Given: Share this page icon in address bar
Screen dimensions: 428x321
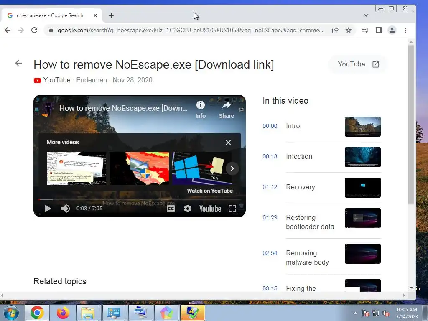Looking at the screenshot, I should (x=335, y=30).
